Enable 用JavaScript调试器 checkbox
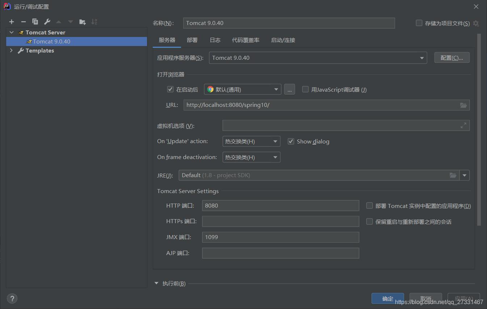 pos(305,89)
